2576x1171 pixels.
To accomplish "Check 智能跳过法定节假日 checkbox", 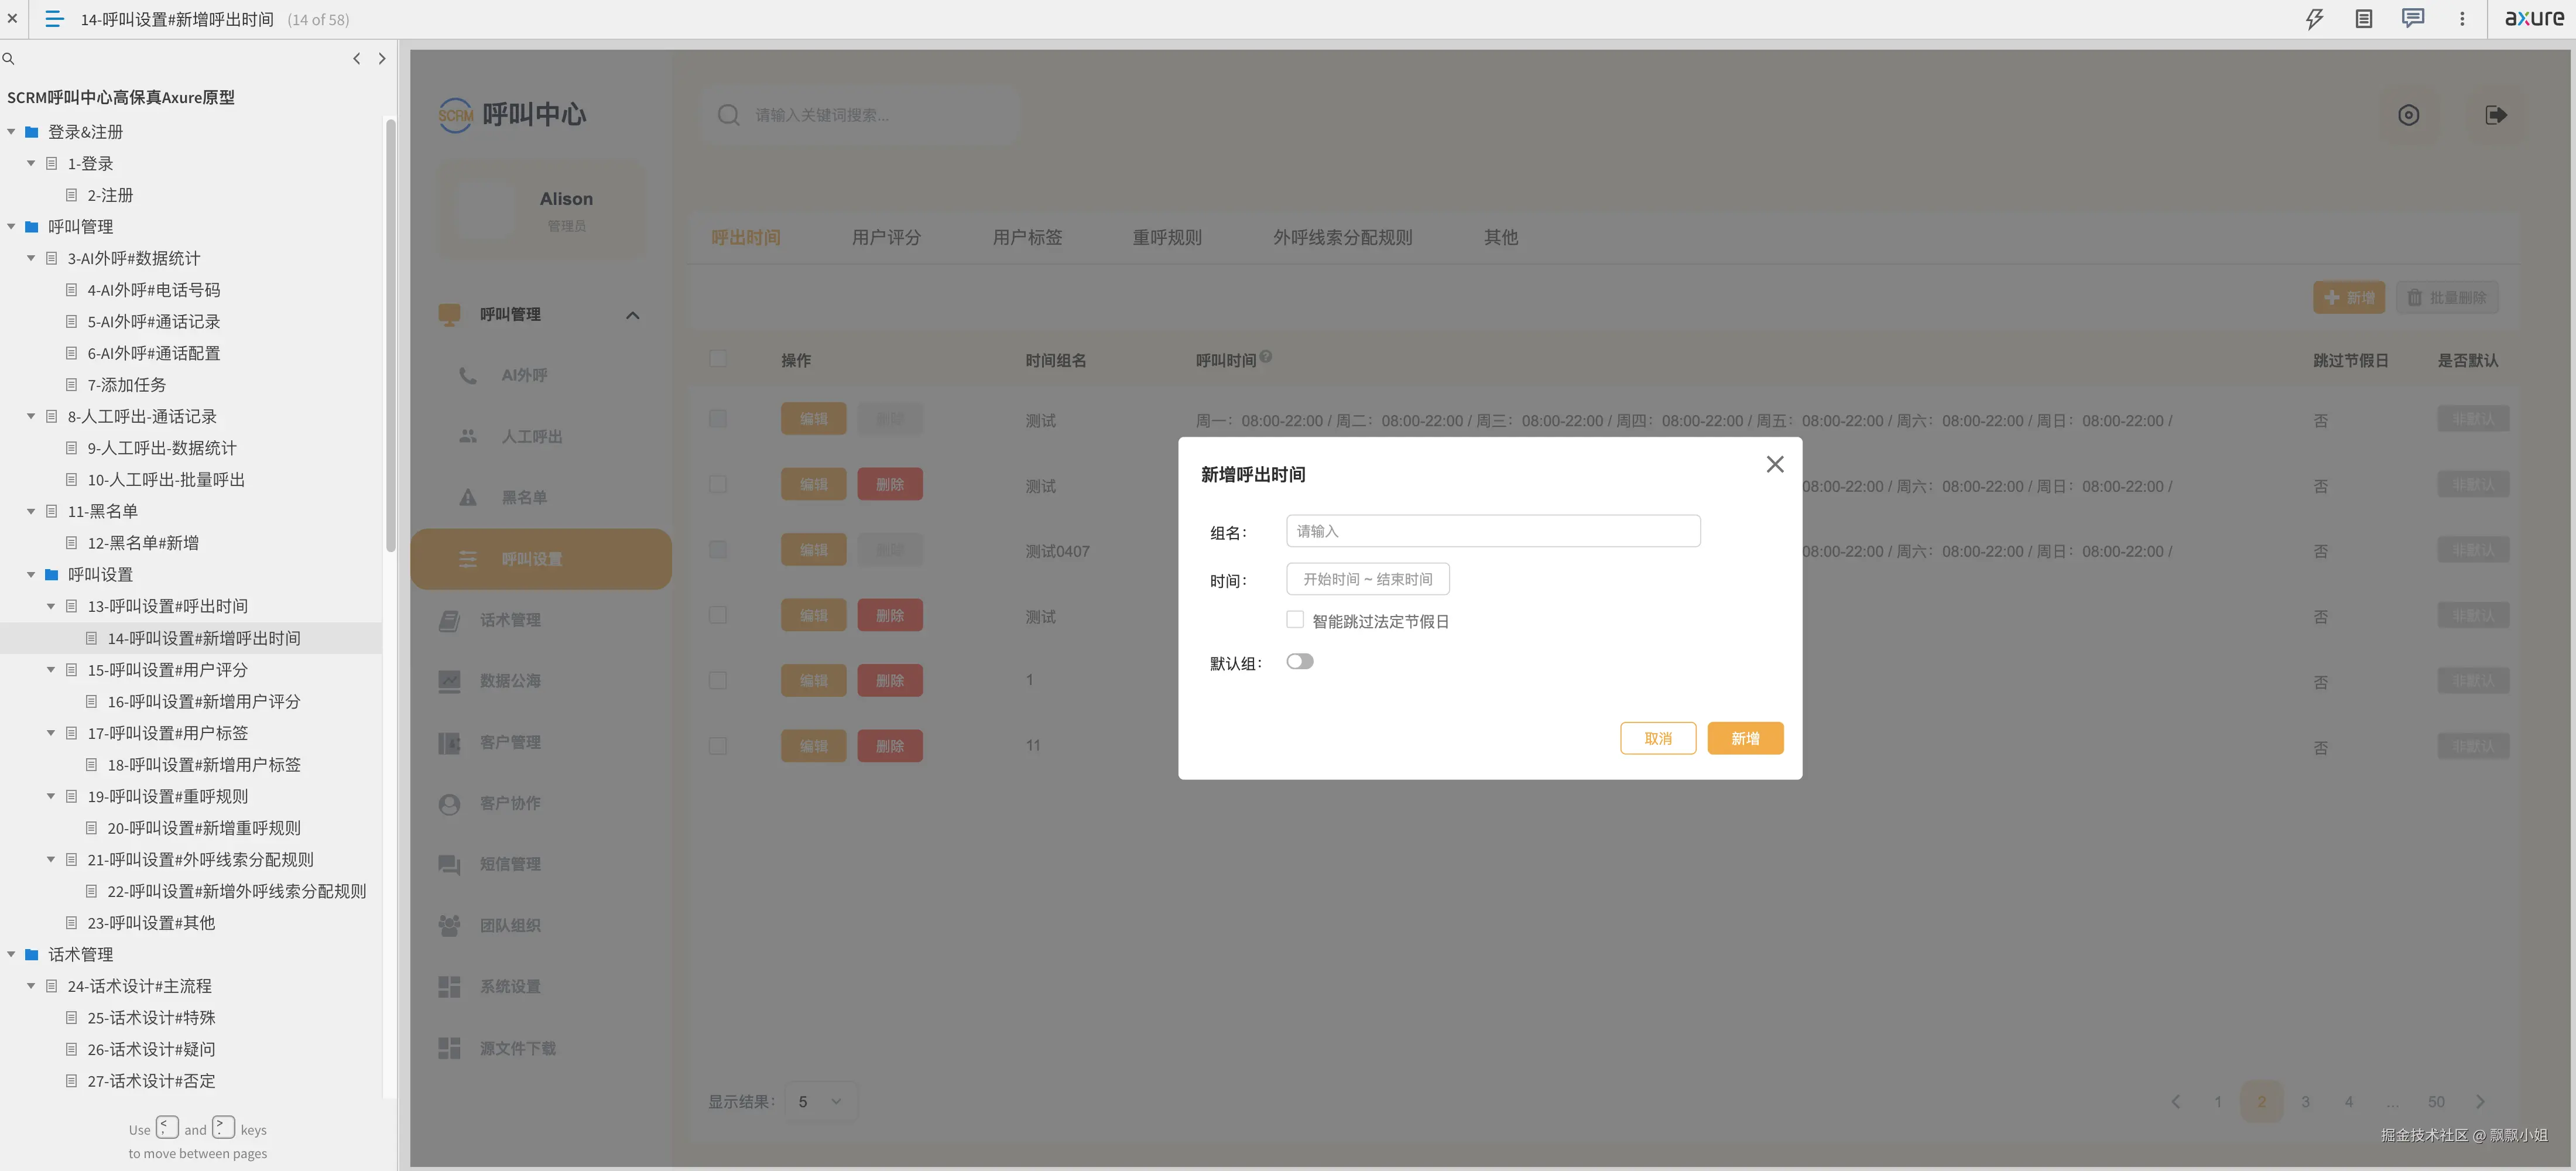I will coord(1295,620).
